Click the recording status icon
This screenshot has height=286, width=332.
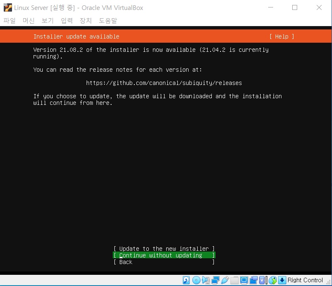click(x=253, y=280)
